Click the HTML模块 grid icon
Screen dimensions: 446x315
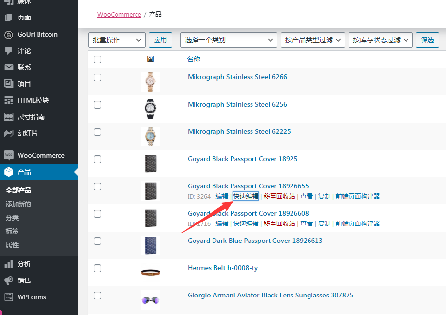point(9,100)
